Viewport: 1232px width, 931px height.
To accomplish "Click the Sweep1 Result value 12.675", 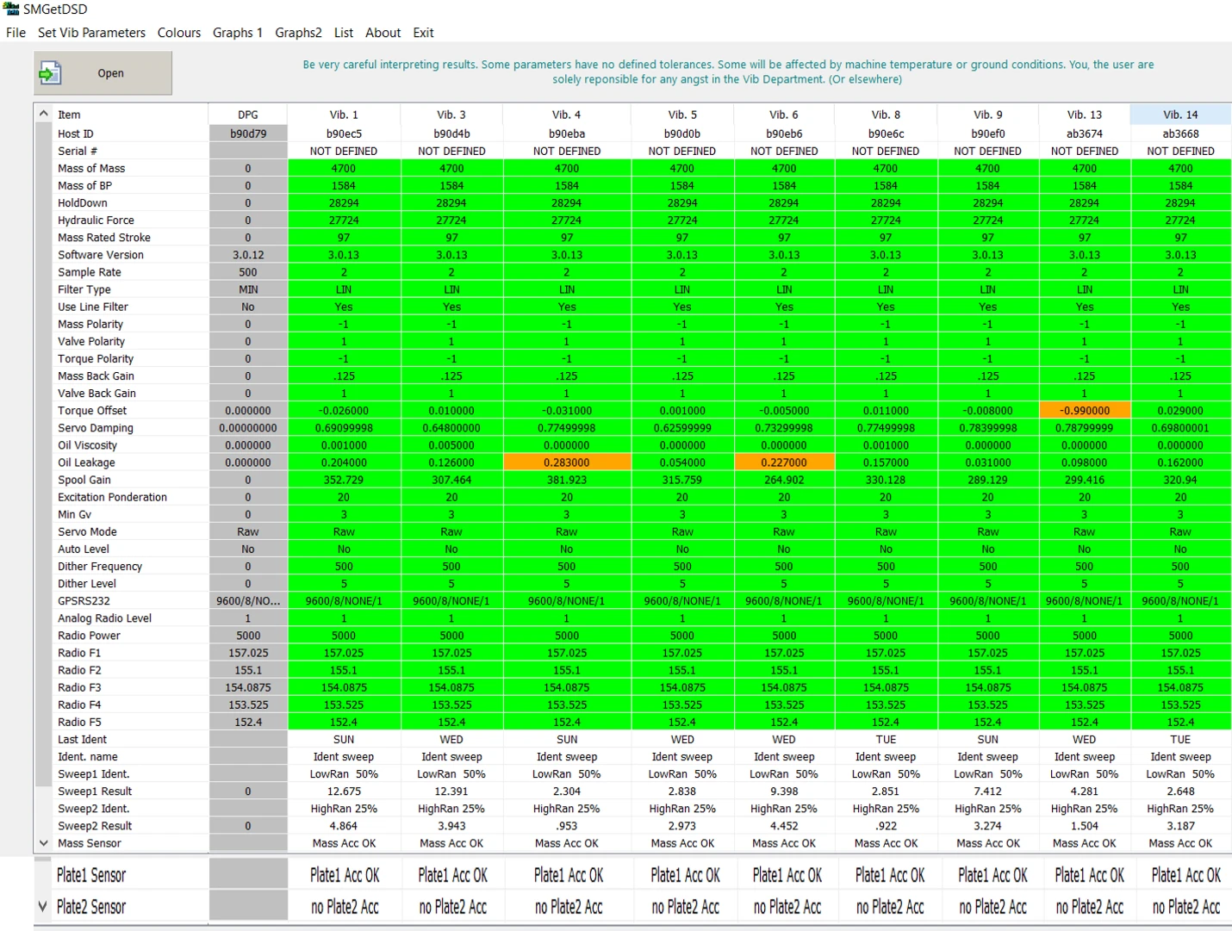I will (344, 791).
